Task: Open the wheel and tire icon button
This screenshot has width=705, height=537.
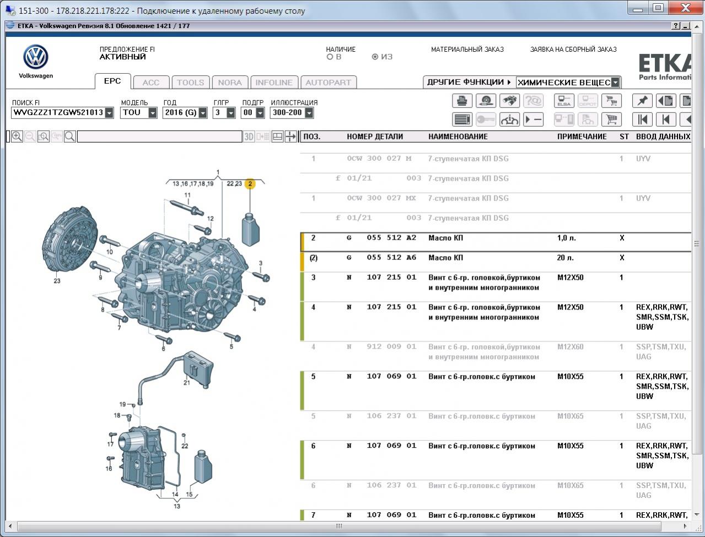Action: pos(486,101)
